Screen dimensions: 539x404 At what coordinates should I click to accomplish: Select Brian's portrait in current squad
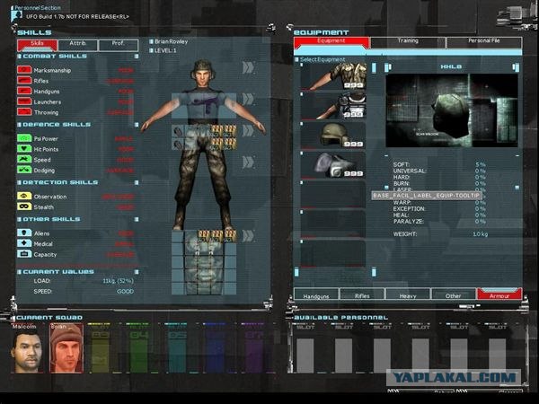[x=66, y=348]
